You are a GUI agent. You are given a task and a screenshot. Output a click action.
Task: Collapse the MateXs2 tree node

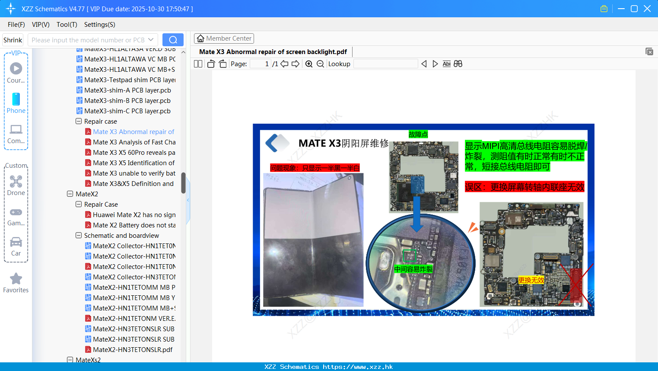click(70, 360)
